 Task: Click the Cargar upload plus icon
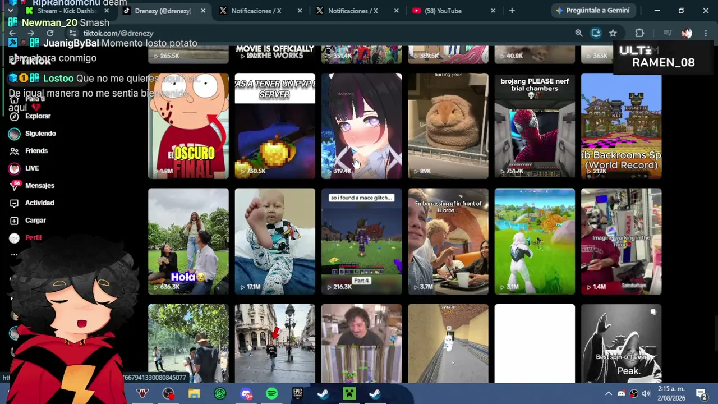14,221
